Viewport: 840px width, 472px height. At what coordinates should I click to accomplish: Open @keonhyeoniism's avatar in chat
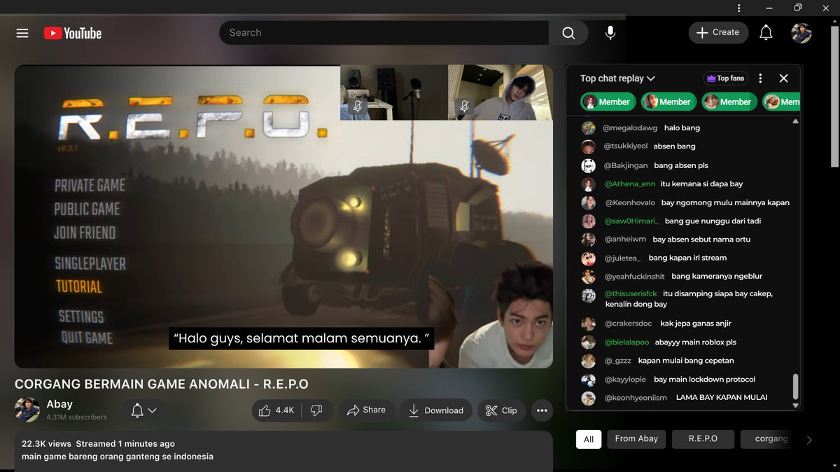tap(589, 398)
